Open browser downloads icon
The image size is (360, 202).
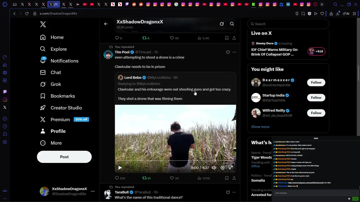point(337,13)
